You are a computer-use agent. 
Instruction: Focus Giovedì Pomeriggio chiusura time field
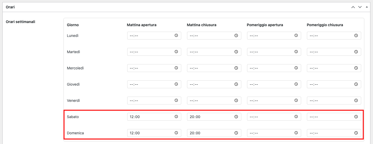tap(334, 84)
